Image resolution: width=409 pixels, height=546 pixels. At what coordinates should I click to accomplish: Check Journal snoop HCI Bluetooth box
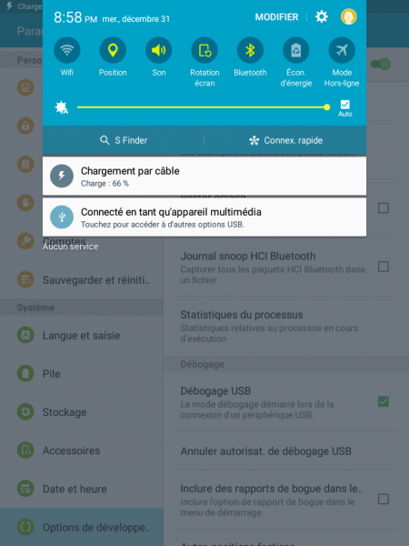(x=384, y=267)
